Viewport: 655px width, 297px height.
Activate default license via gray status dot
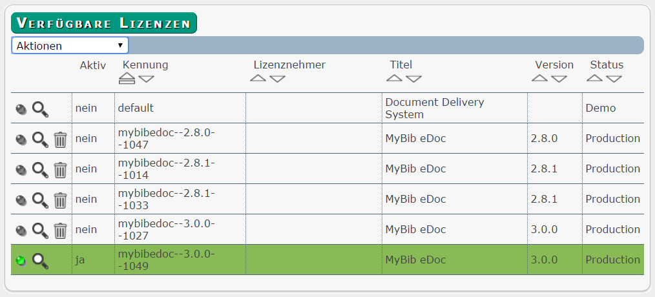pyautogui.click(x=21, y=110)
